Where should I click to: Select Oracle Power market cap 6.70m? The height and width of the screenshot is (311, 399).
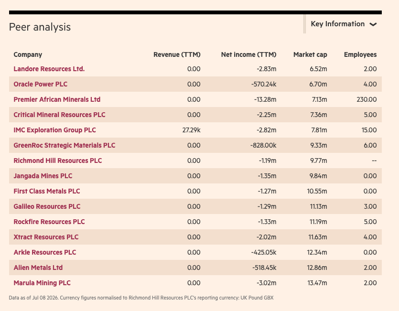point(318,84)
